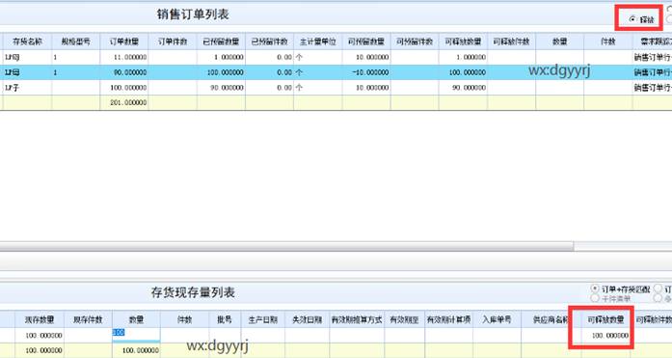
Task: Sort by 订单数量 column header
Action: pos(123,41)
